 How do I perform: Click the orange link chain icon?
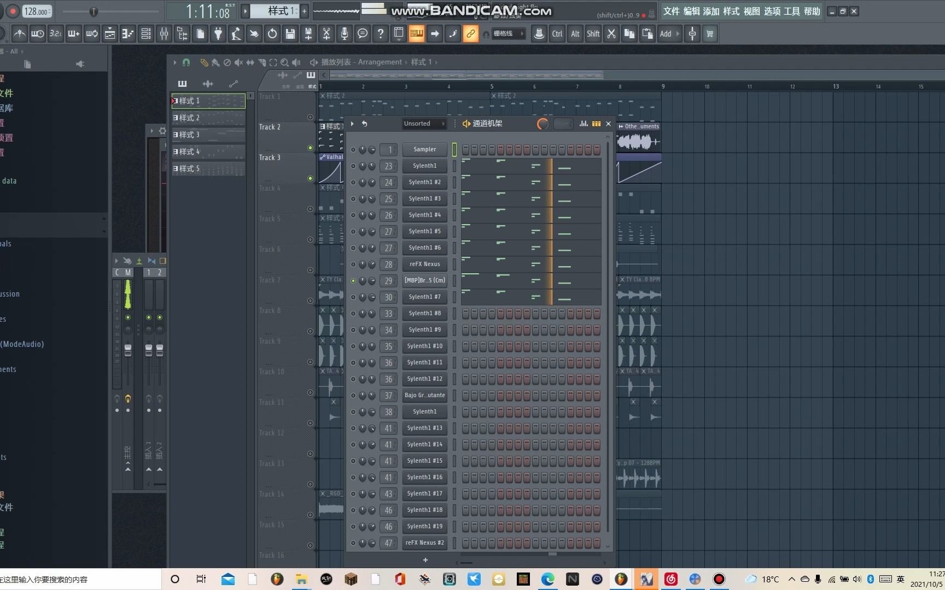click(x=470, y=34)
